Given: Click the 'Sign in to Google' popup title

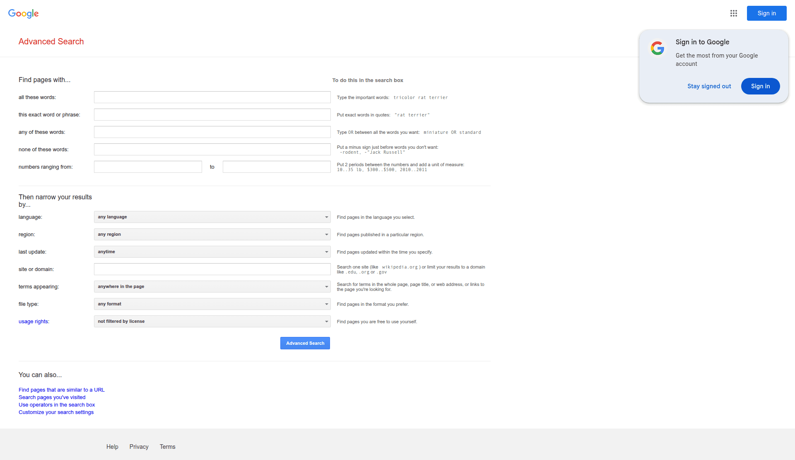Looking at the screenshot, I should coord(702,42).
